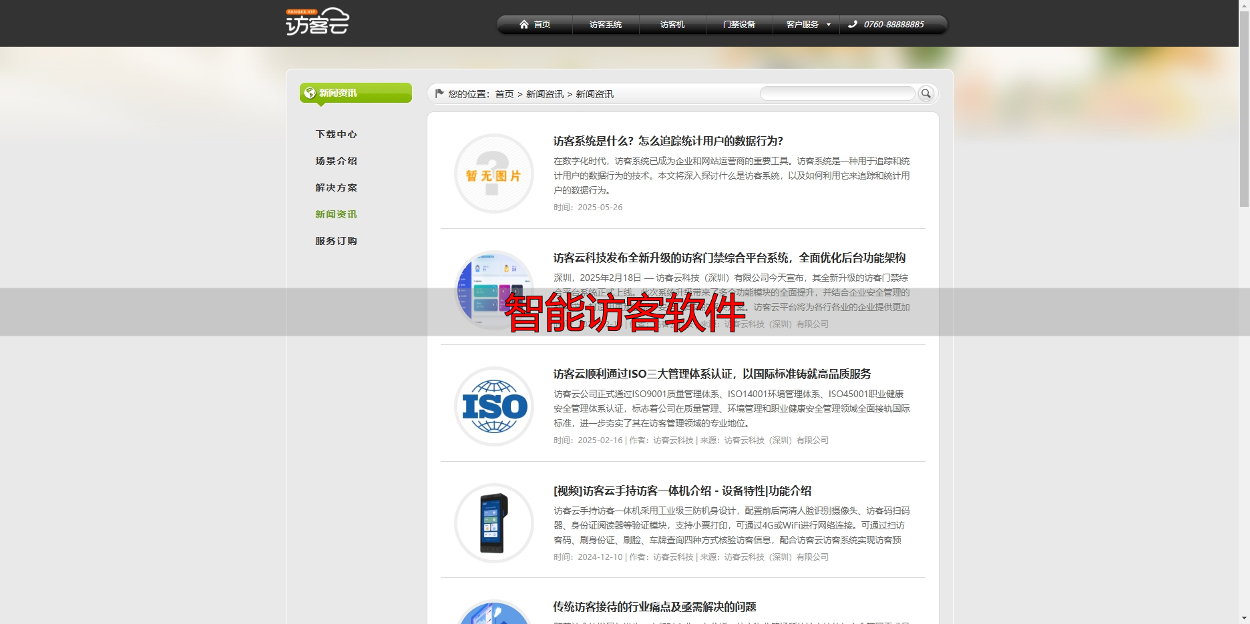Click the first 新闻资讯 breadcrumb link
The height and width of the screenshot is (624, 1250).
click(x=545, y=94)
